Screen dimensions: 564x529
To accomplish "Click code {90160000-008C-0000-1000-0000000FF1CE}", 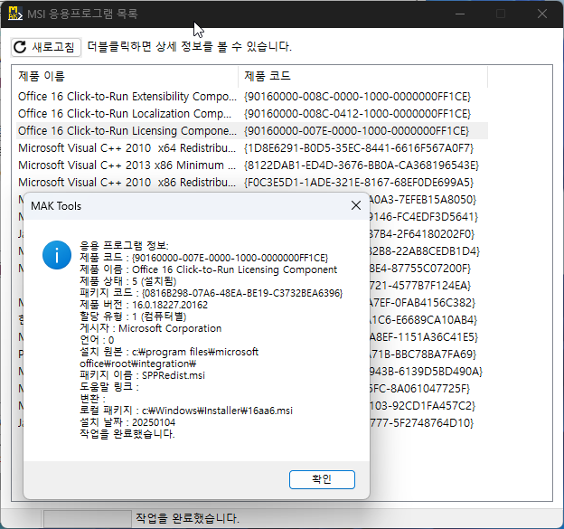I will tap(357, 97).
